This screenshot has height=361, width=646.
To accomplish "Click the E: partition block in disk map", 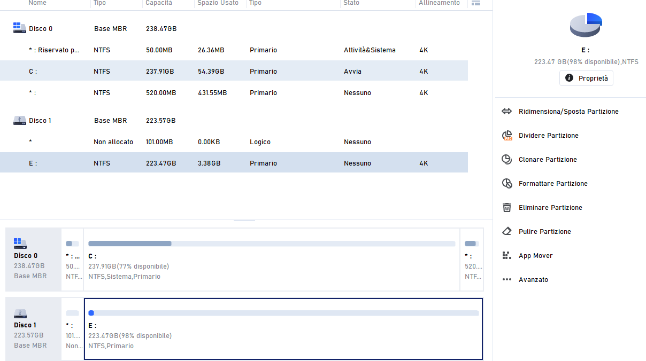I will (x=283, y=329).
